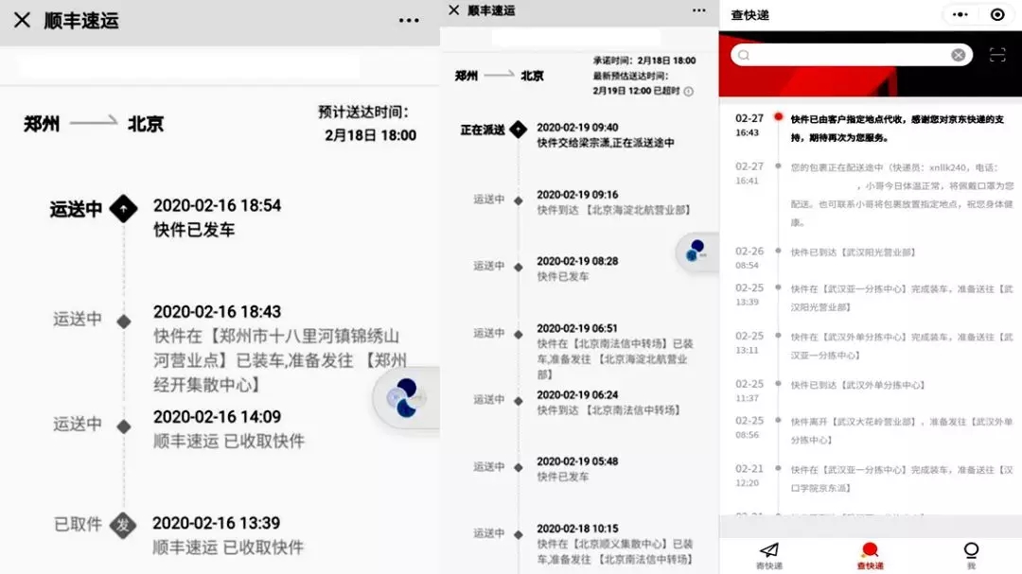Open the three-dot menu in the middle 顺丰速运 header

click(698, 10)
